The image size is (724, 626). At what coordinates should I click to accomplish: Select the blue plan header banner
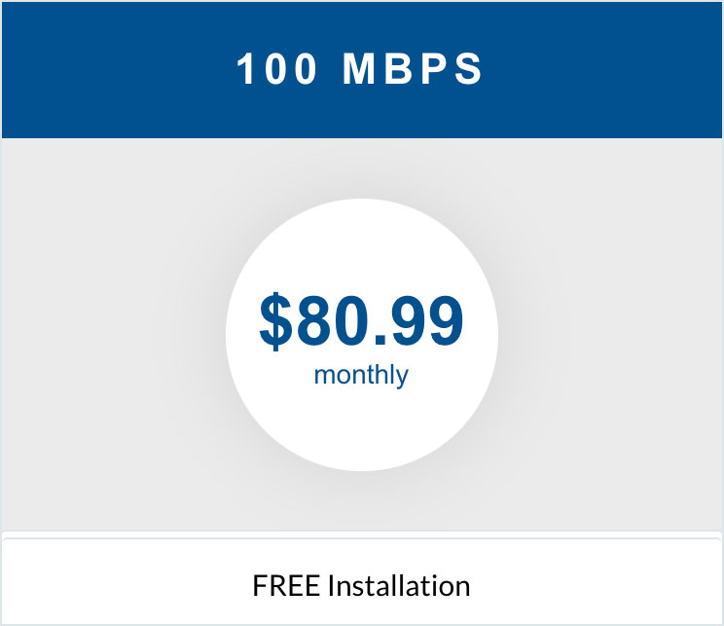(362, 70)
